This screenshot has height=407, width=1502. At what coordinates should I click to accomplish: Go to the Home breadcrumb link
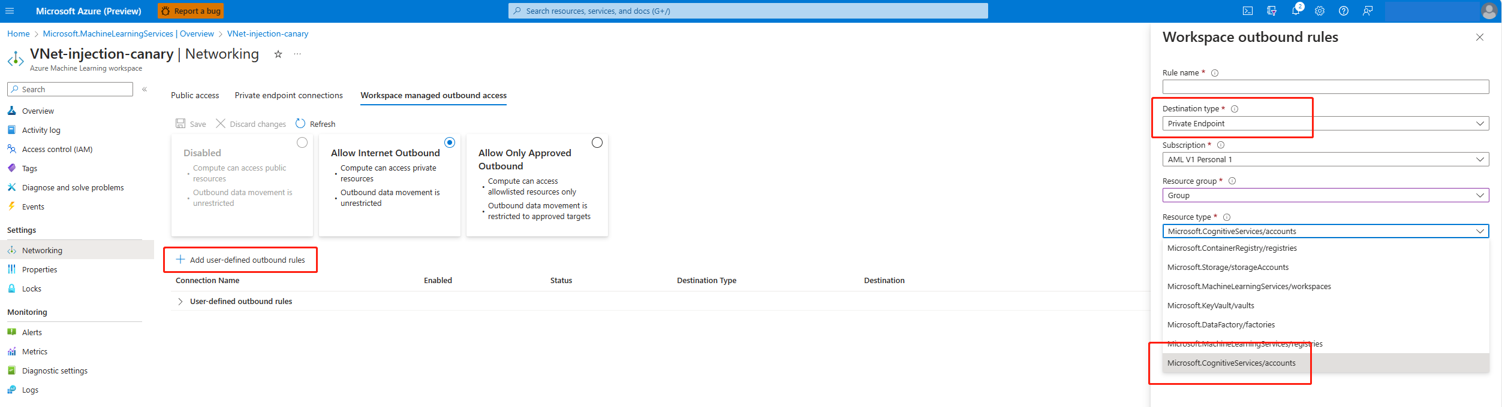[18, 34]
